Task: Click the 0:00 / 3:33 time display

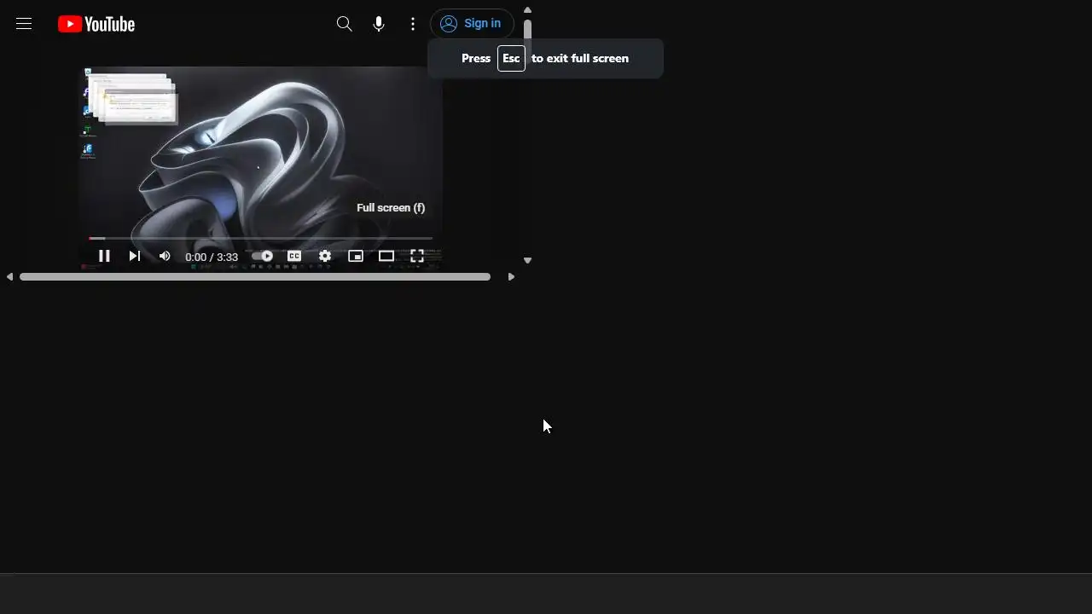Action: point(212,257)
